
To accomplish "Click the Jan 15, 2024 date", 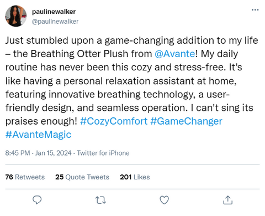I will point(53,153).
